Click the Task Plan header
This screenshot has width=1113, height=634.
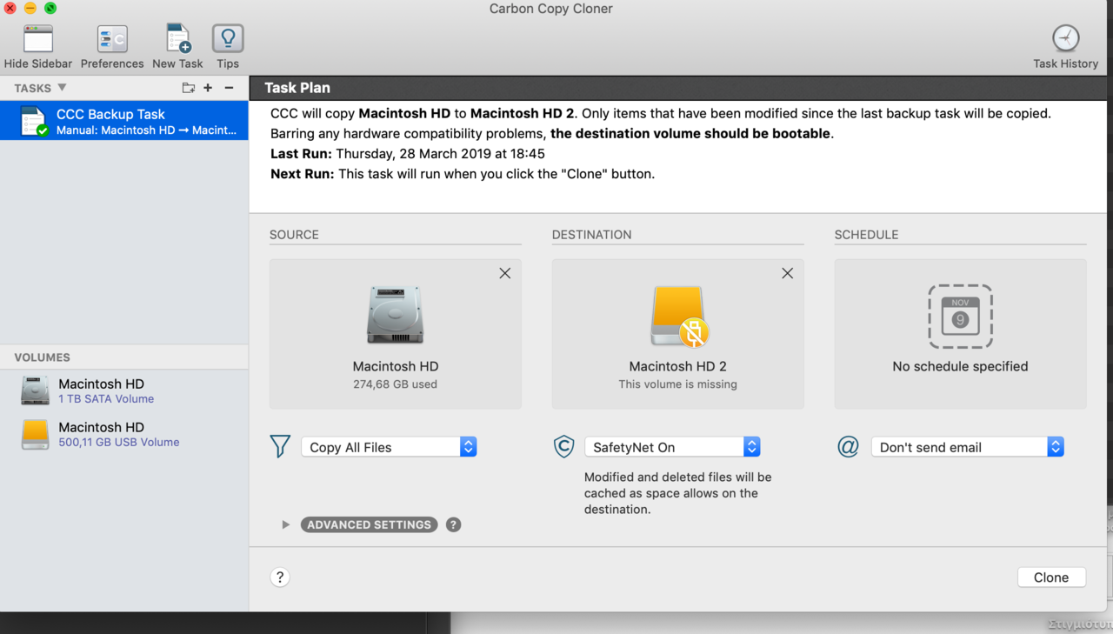click(x=297, y=88)
